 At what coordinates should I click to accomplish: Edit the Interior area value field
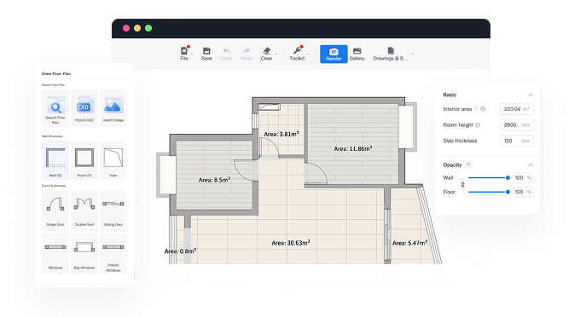(516, 109)
